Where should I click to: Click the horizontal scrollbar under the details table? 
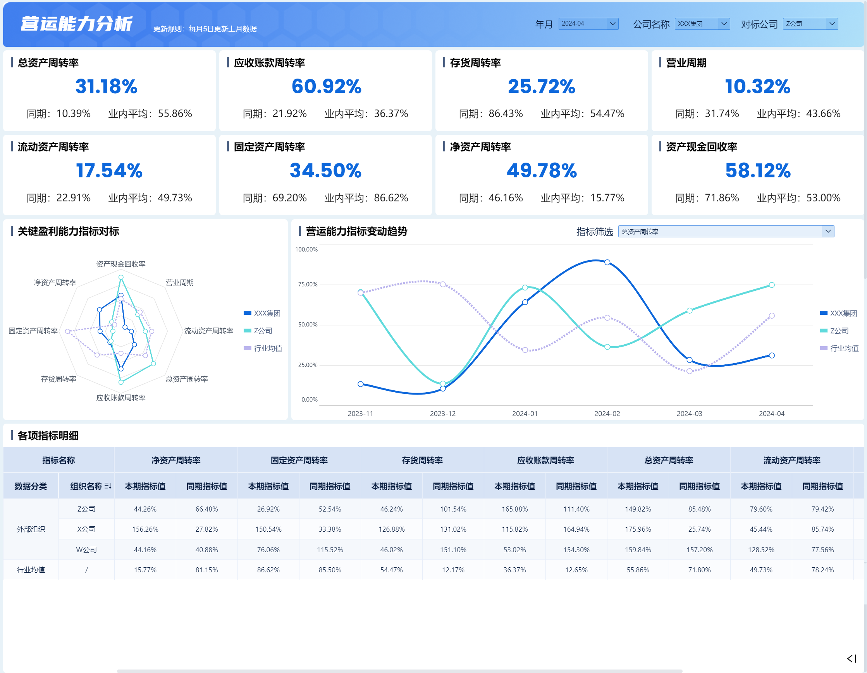click(399, 671)
